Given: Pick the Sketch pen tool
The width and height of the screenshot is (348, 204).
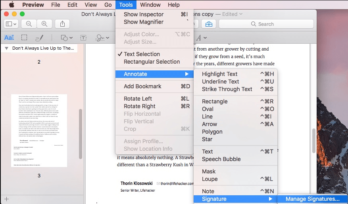Looking at the screenshot, I should (x=39, y=38).
